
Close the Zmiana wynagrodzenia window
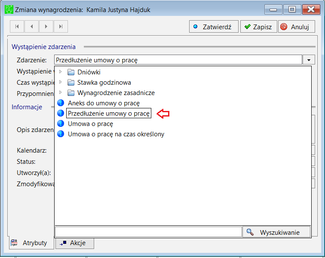311,9
